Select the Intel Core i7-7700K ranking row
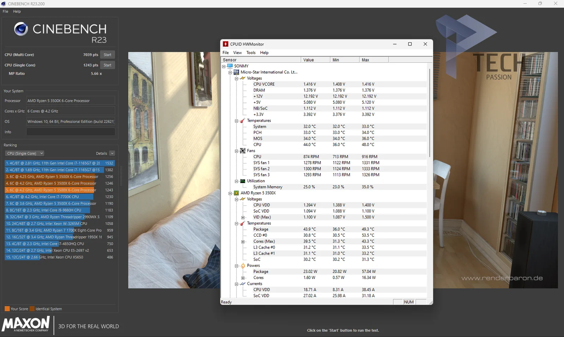The height and width of the screenshot is (337, 564). point(60,197)
